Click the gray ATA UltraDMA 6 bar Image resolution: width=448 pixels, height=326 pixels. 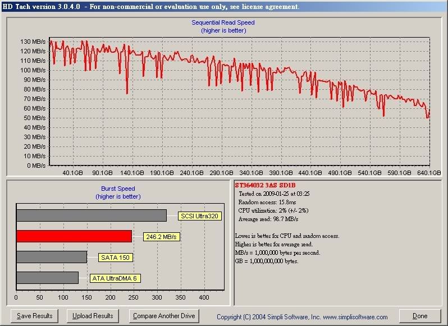[47, 278]
